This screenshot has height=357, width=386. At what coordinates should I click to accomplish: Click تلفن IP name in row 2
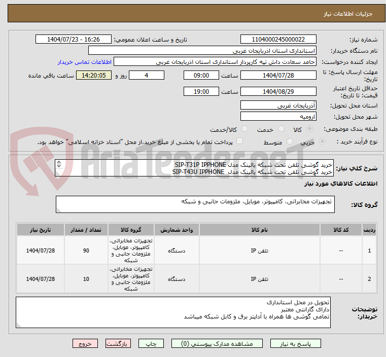point(260,279)
